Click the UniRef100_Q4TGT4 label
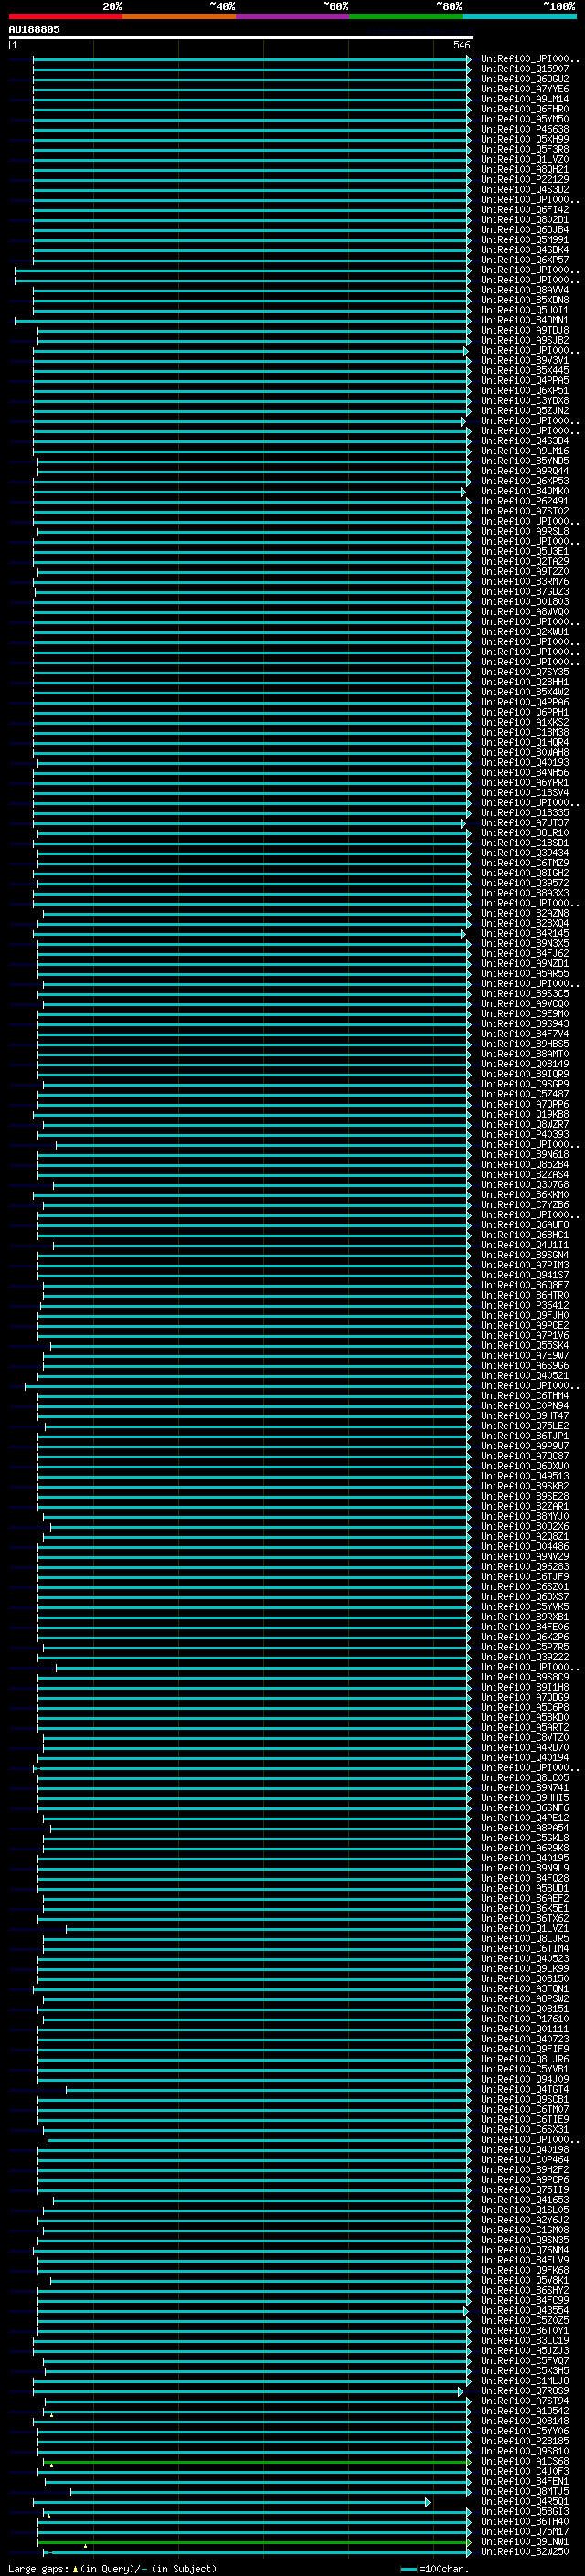 (525, 2089)
